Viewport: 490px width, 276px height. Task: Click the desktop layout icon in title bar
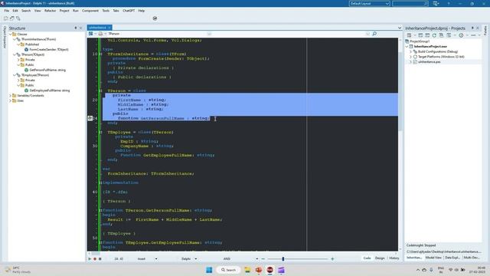pyautogui.click(x=436, y=3)
